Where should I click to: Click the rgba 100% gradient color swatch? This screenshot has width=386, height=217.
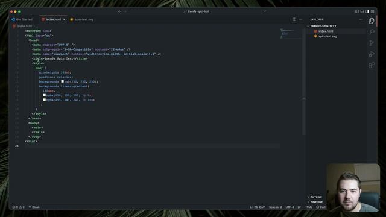44,100
